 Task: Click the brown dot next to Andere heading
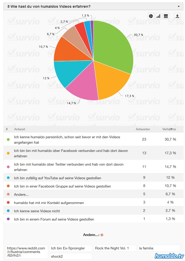pyautogui.click(x=102, y=235)
